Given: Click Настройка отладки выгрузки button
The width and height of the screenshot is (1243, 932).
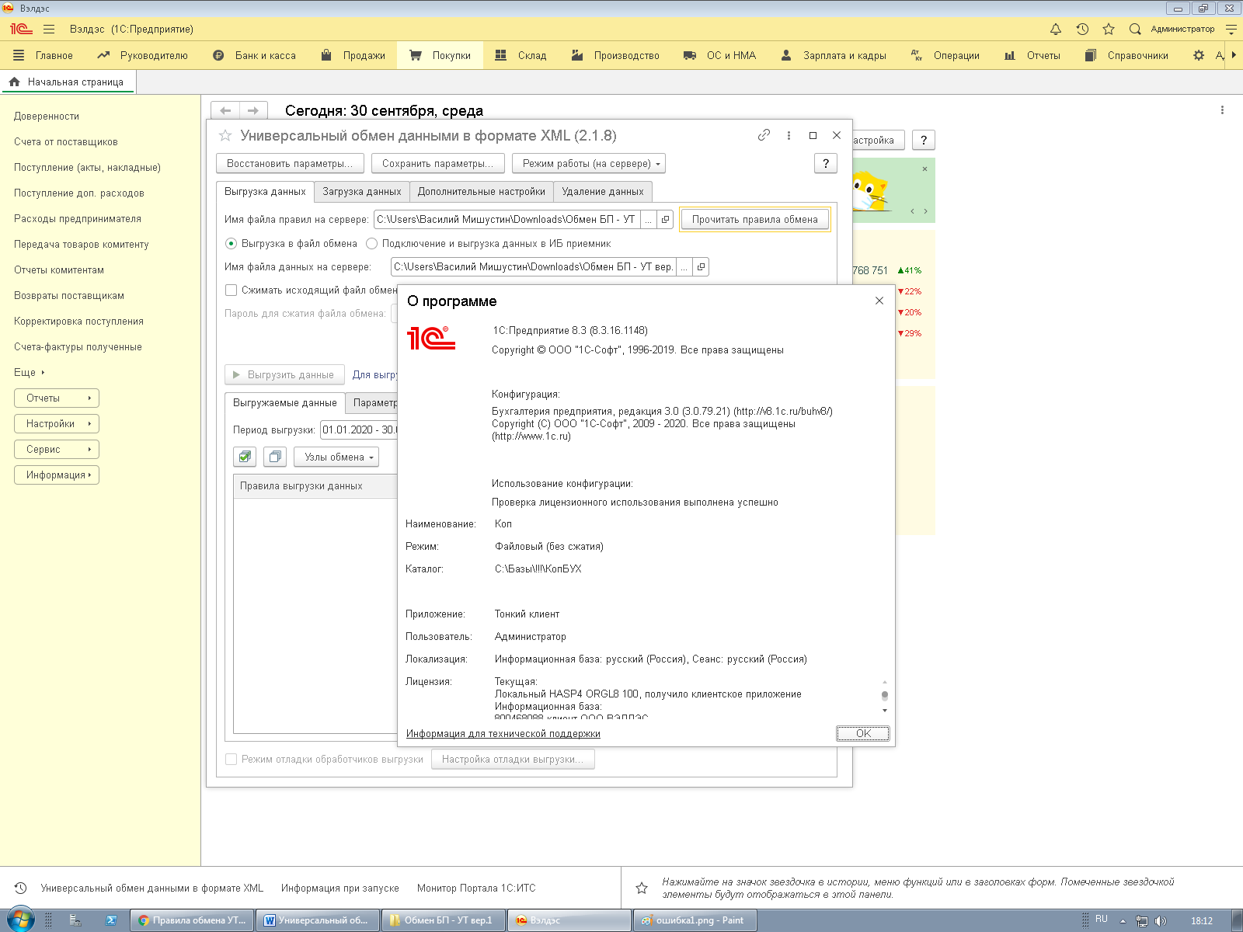Looking at the screenshot, I should click(x=513, y=759).
